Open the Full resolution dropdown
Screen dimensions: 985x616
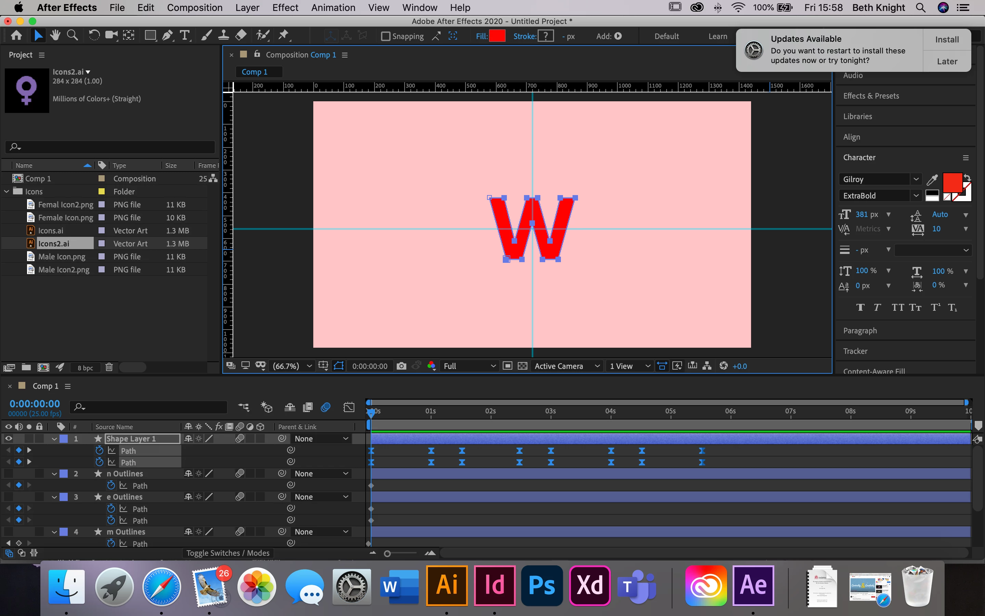(x=470, y=366)
